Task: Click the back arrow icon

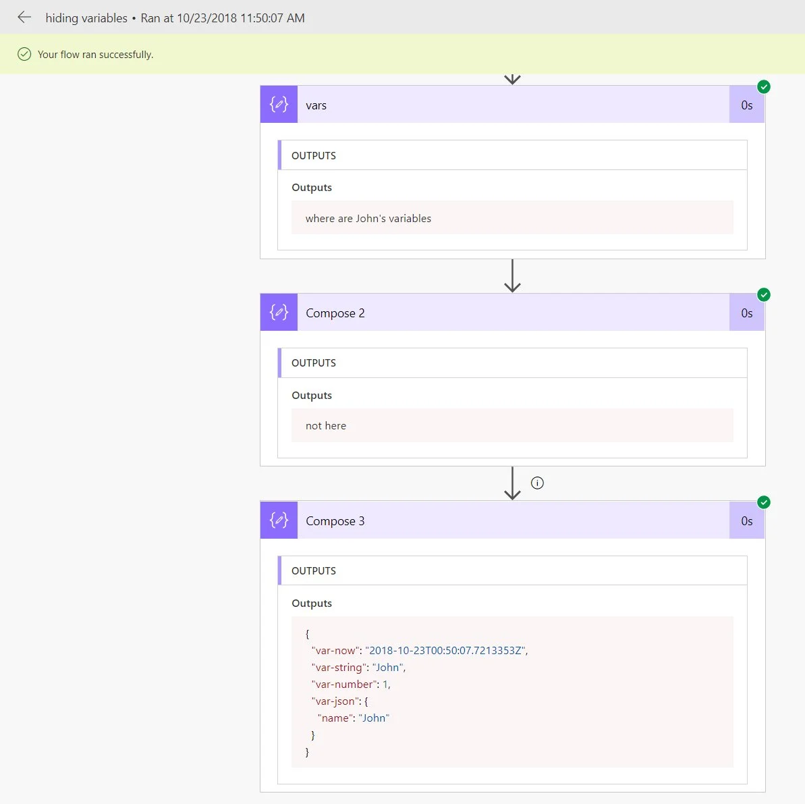Action: 24,18
